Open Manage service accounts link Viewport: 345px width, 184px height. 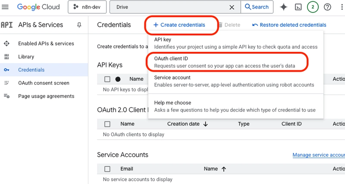coord(319,155)
